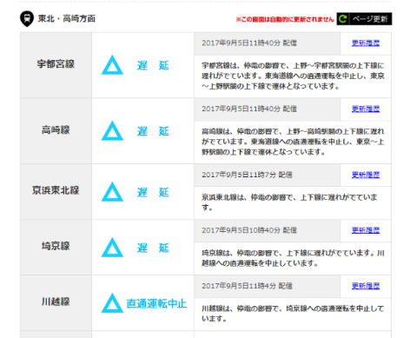Click the 川越線 description paragraph
The width and height of the screenshot is (417, 338).
pyautogui.click(x=293, y=314)
